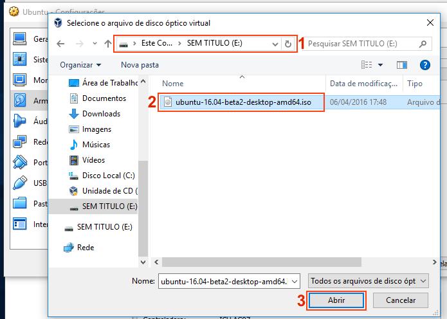This screenshot has width=447, height=319.
Task: Select Disco Local (C:) drive
Action: click(x=102, y=176)
